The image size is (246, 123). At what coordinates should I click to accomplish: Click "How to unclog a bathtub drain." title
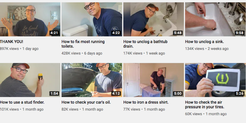(x=145, y=44)
